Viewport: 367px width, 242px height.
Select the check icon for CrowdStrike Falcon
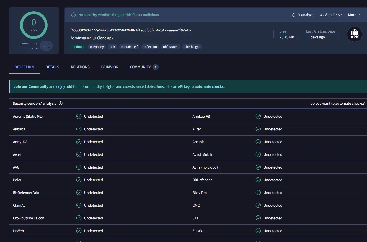pyautogui.click(x=79, y=218)
